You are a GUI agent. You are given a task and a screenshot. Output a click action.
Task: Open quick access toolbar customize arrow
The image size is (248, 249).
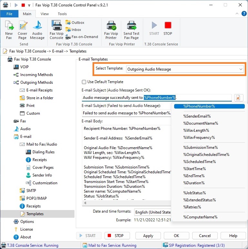pyautogui.click(x=29, y=5)
